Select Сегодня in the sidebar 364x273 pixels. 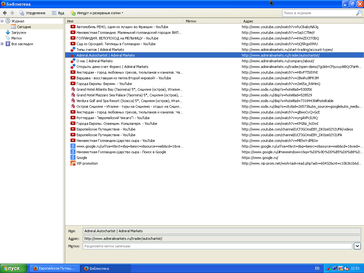(x=24, y=27)
